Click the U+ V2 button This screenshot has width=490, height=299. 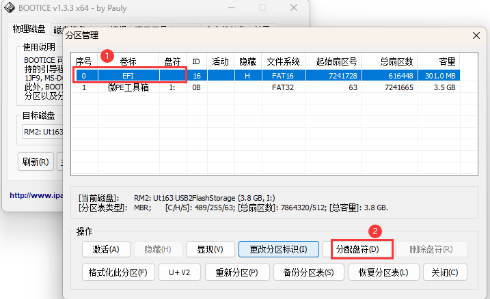click(180, 272)
